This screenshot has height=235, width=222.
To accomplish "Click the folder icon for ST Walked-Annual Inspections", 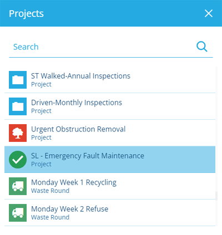I will point(18,80).
